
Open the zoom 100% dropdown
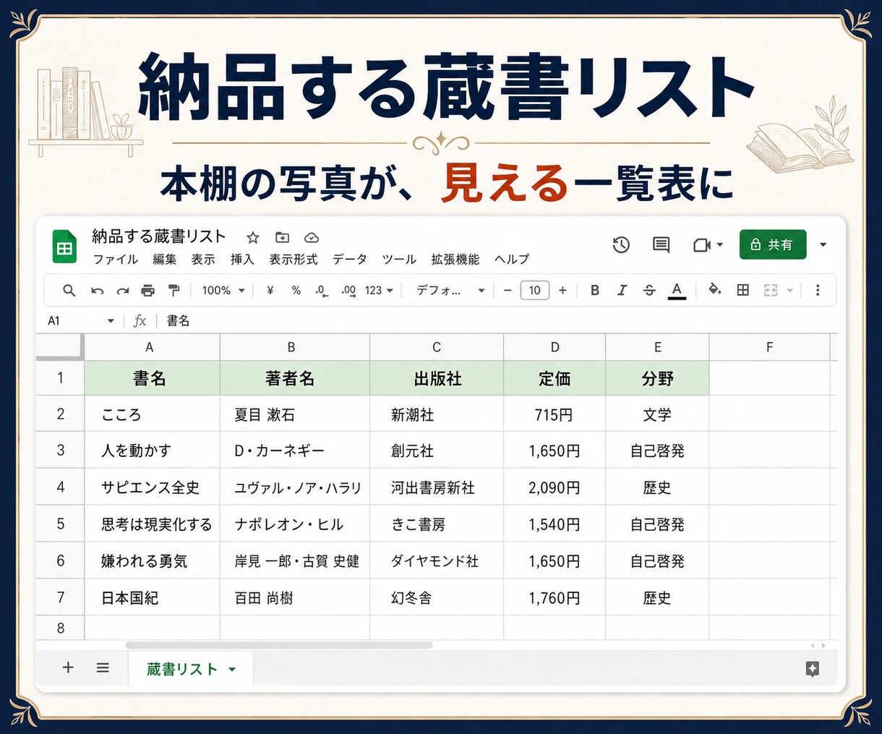(223, 290)
